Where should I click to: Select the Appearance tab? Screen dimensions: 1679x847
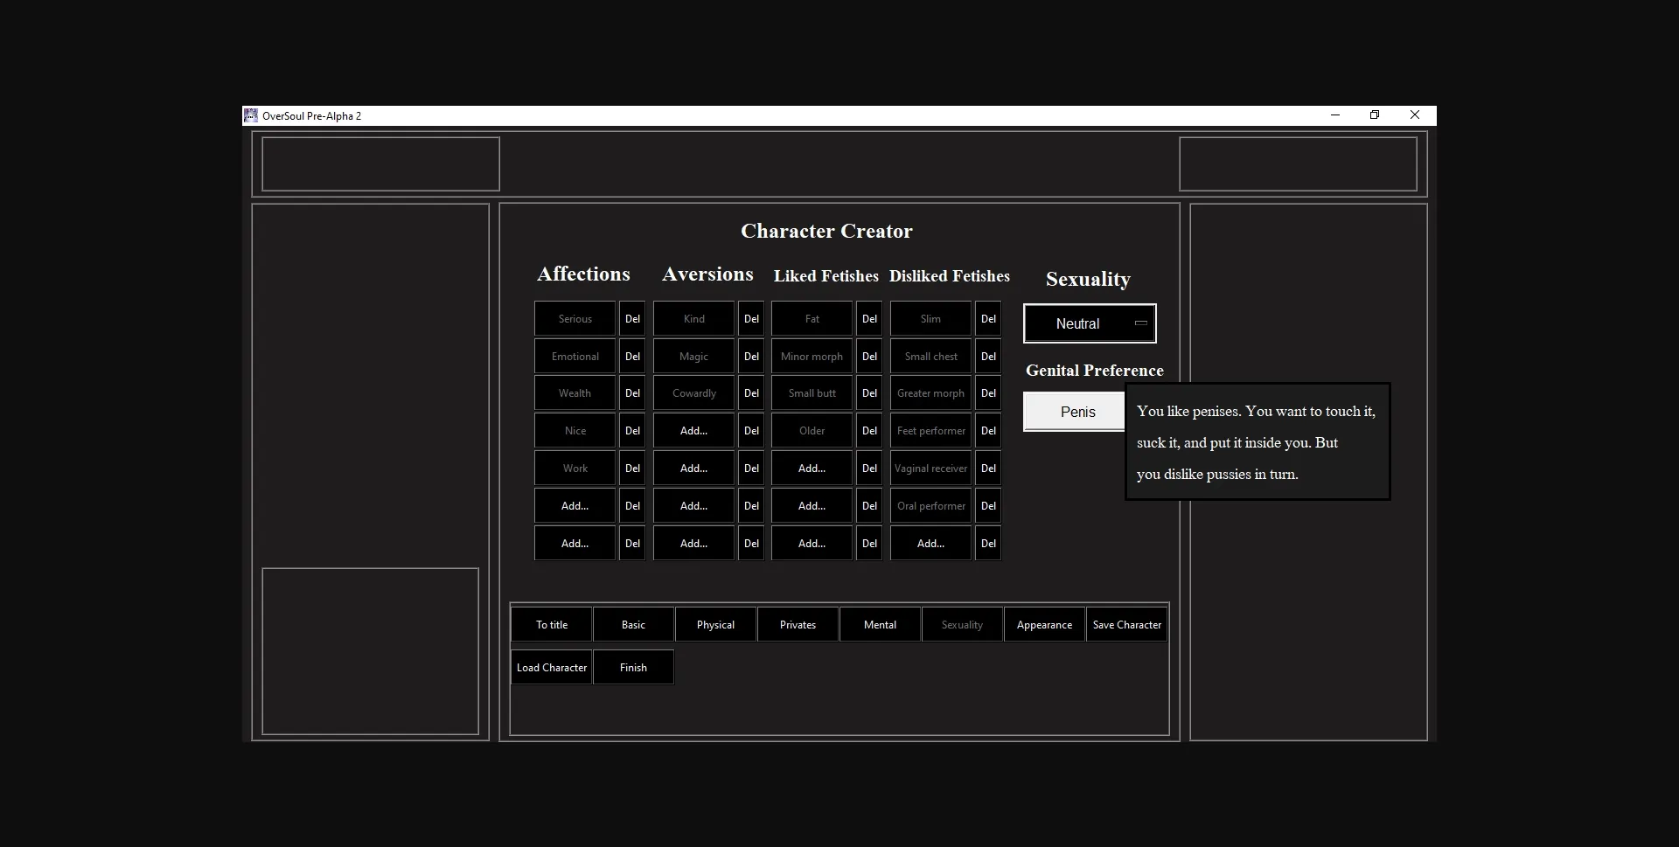(x=1044, y=625)
